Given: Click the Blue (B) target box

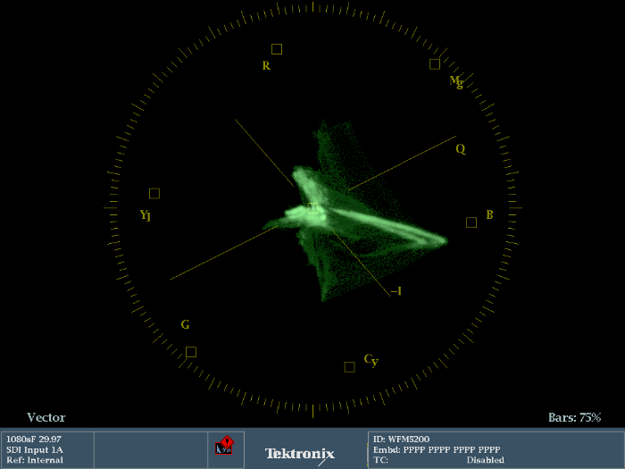Looking at the screenshot, I should (x=471, y=222).
